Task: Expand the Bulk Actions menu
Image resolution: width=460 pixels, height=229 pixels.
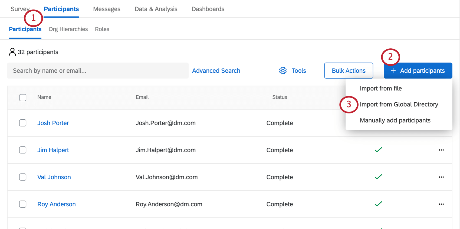Action: (x=349, y=70)
